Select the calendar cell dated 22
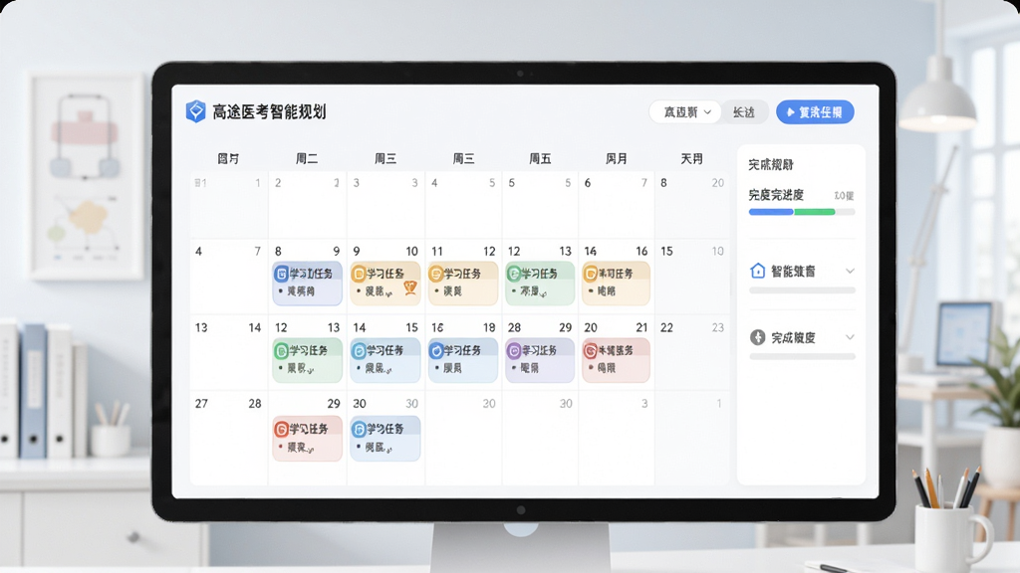 (x=692, y=352)
